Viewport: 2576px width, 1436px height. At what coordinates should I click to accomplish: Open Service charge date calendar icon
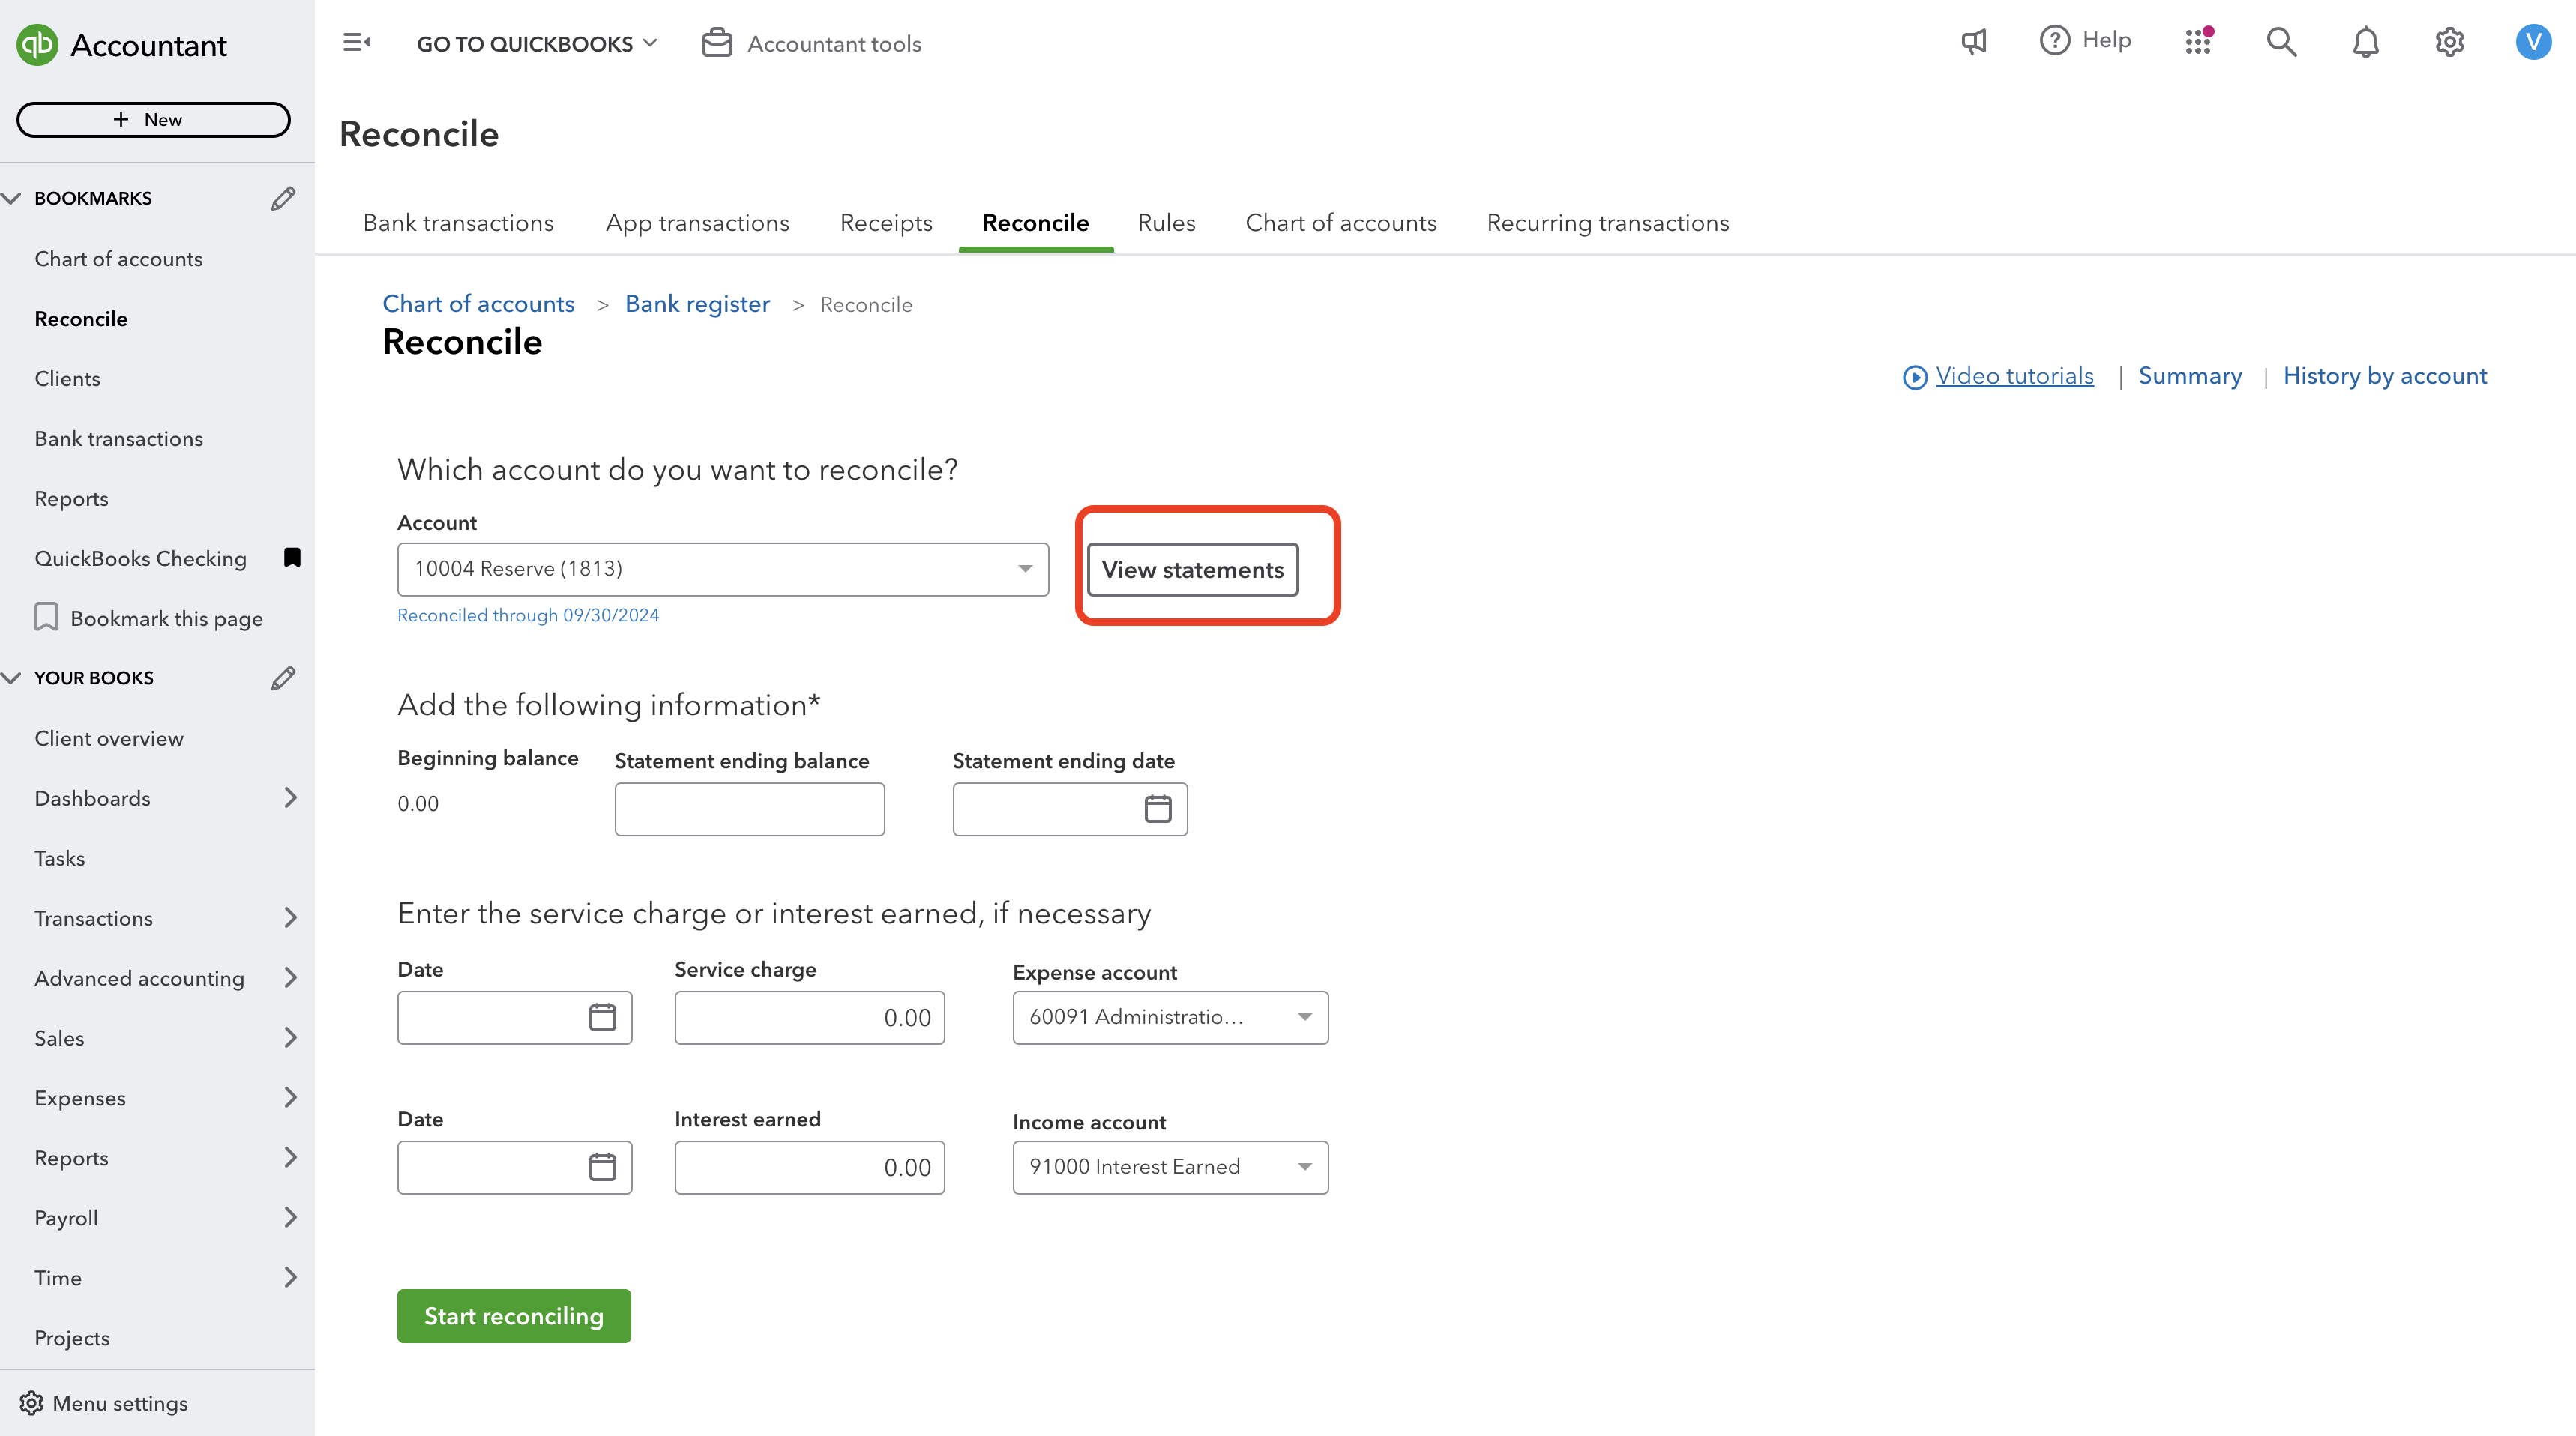tap(602, 1017)
